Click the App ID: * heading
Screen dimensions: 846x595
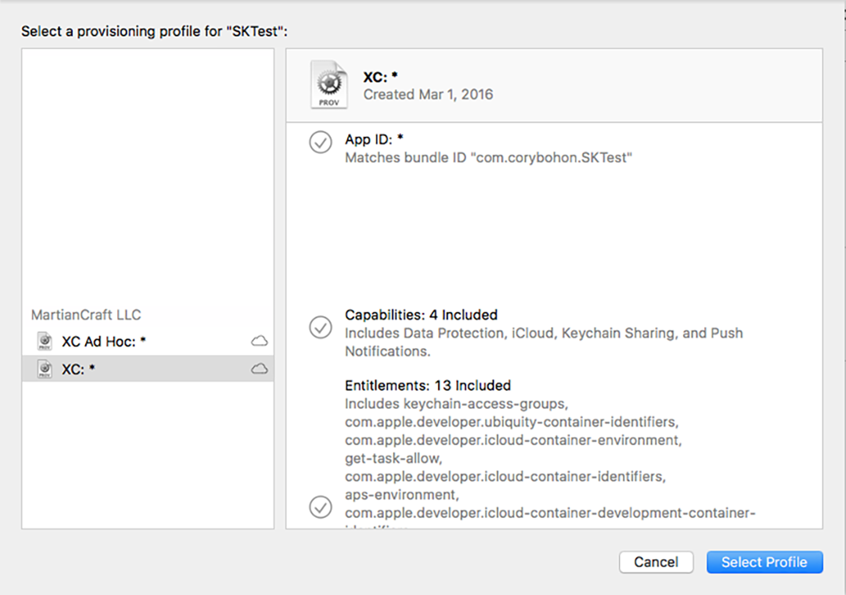pyautogui.click(x=374, y=139)
